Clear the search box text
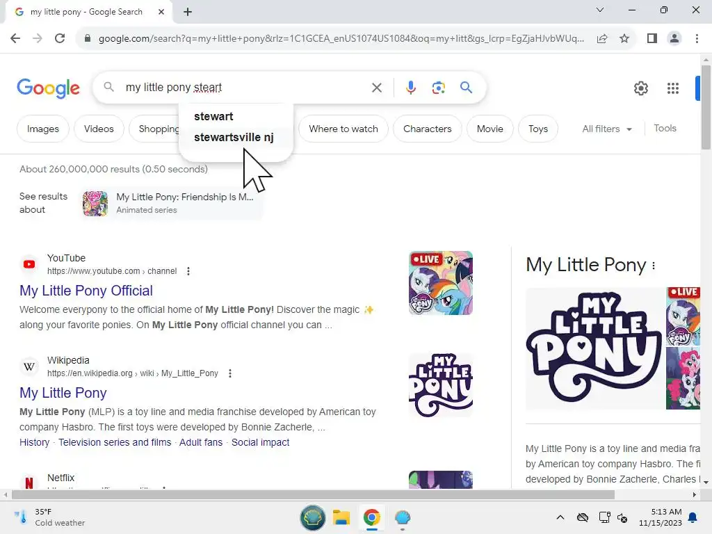This screenshot has height=534, width=712. [377, 88]
